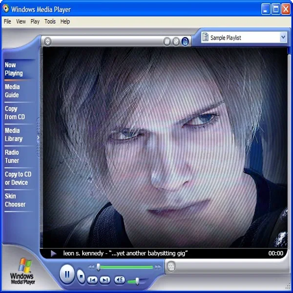Click the 00:00 elapsed time display
This screenshot has height=293, width=293.
(x=275, y=253)
